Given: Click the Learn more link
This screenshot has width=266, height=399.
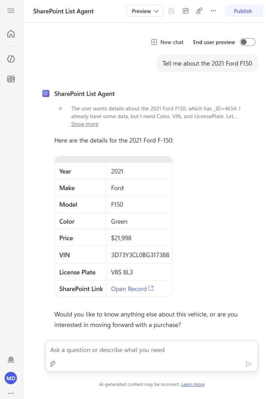Looking at the screenshot, I should pyautogui.click(x=193, y=384).
